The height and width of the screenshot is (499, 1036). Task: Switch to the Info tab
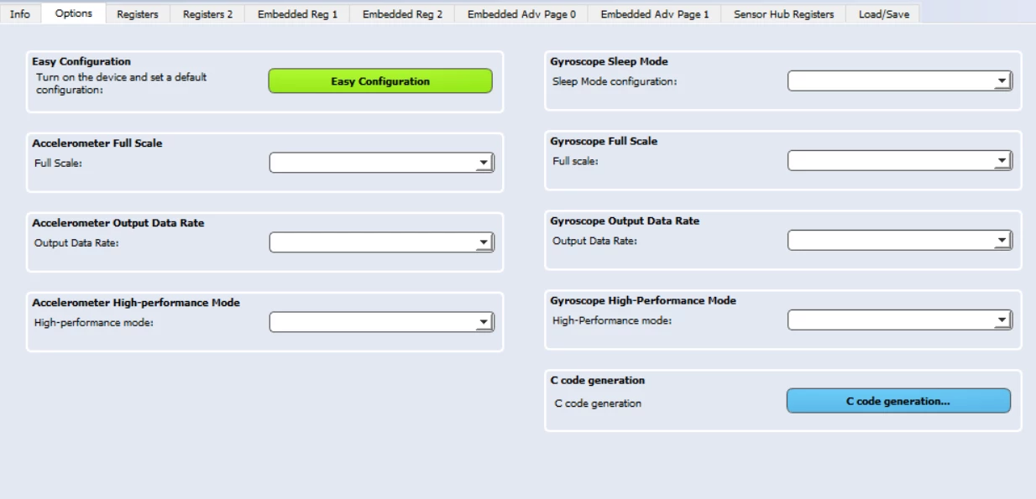20,14
